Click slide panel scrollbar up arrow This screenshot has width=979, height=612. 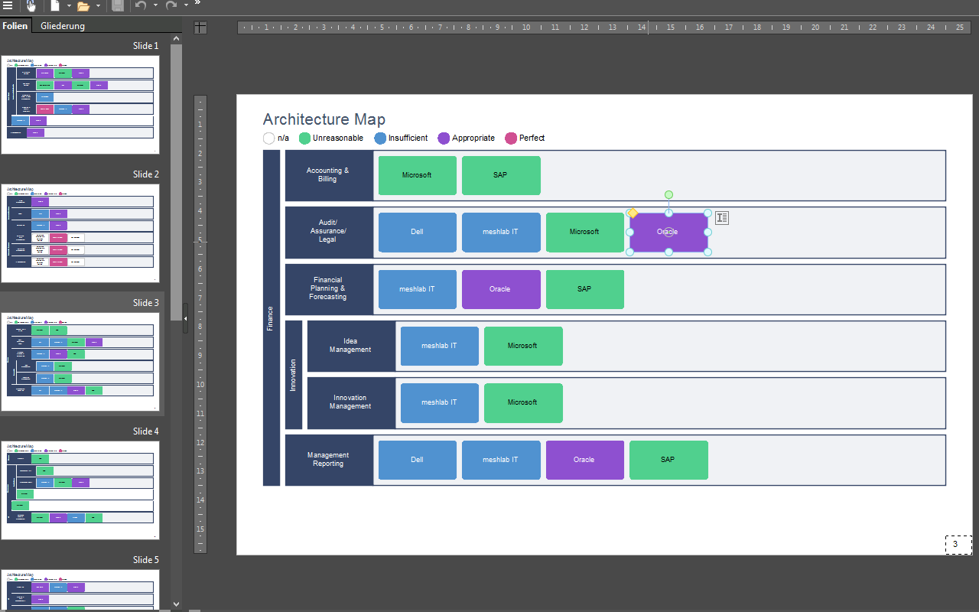[177, 38]
